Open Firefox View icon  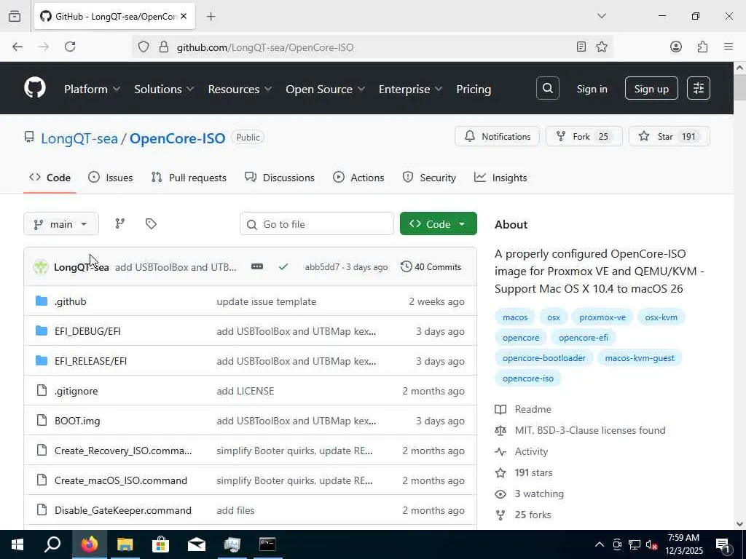coord(15,17)
